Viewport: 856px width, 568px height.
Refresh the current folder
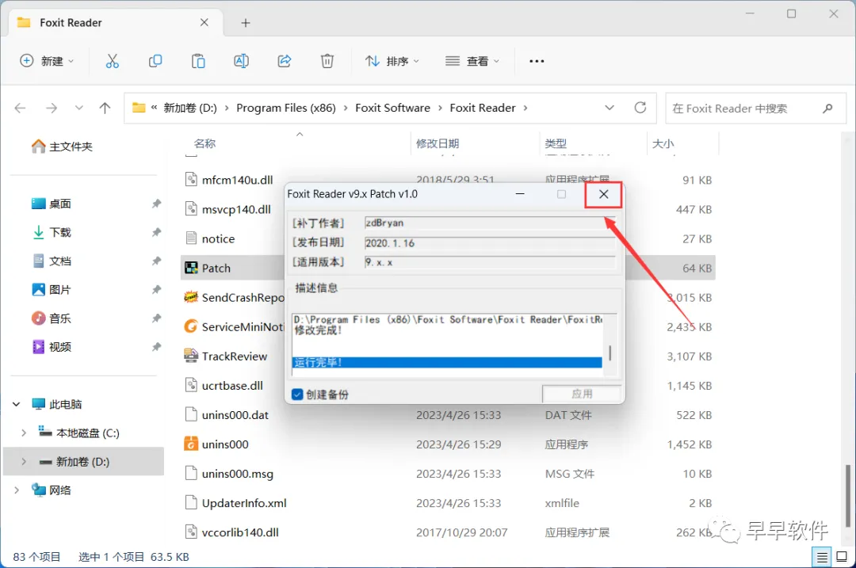coord(640,108)
